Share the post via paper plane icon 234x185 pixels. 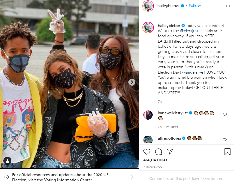pyautogui.click(x=170, y=151)
